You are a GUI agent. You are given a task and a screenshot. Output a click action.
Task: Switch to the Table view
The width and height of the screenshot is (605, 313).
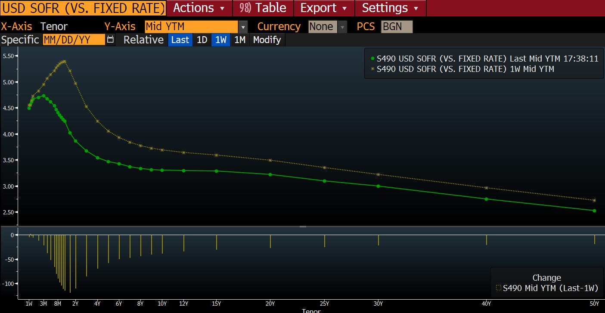coord(263,8)
